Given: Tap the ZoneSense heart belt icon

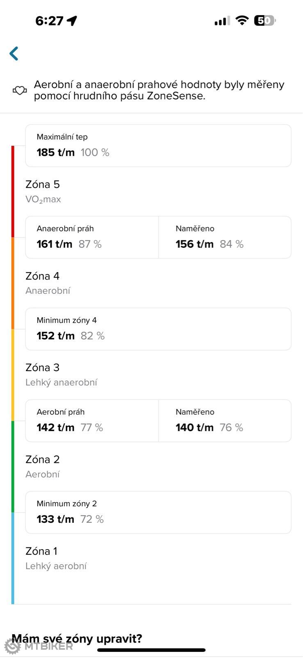Looking at the screenshot, I should (20, 90).
